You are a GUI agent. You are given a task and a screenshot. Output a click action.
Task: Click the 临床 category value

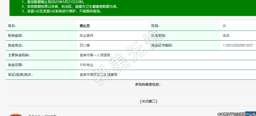coord(226,36)
